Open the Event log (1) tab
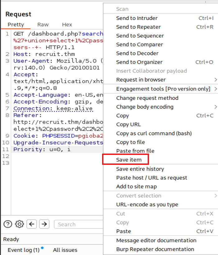The width and height of the screenshot is (218, 255). [x=24, y=250]
